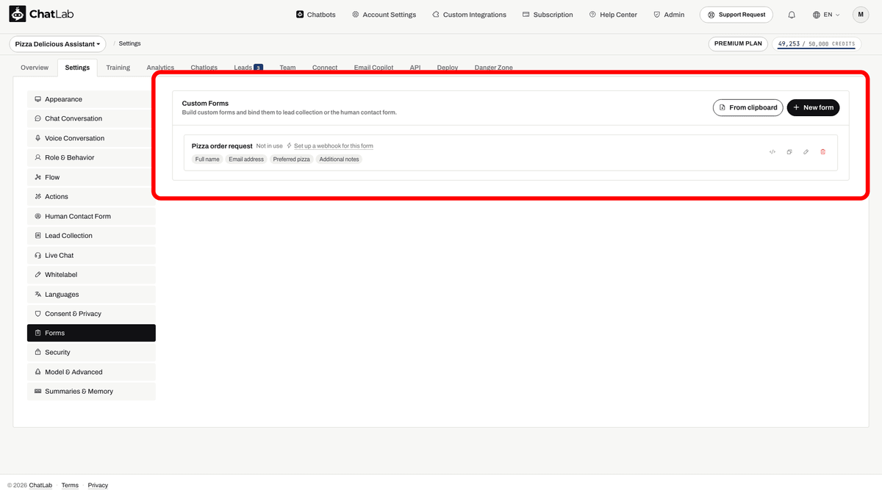Screen dimensions: 882x496
Task: Open the Admin section
Action: [x=669, y=15]
